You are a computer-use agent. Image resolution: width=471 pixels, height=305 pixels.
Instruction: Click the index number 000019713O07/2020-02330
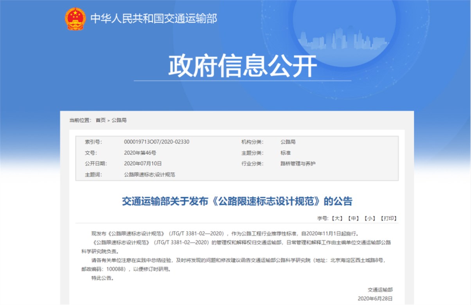tap(156, 142)
